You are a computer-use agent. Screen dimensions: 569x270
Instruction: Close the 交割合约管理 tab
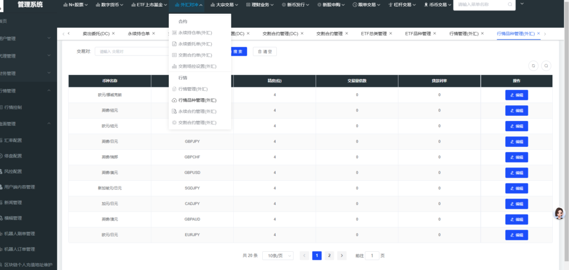coord(347,33)
